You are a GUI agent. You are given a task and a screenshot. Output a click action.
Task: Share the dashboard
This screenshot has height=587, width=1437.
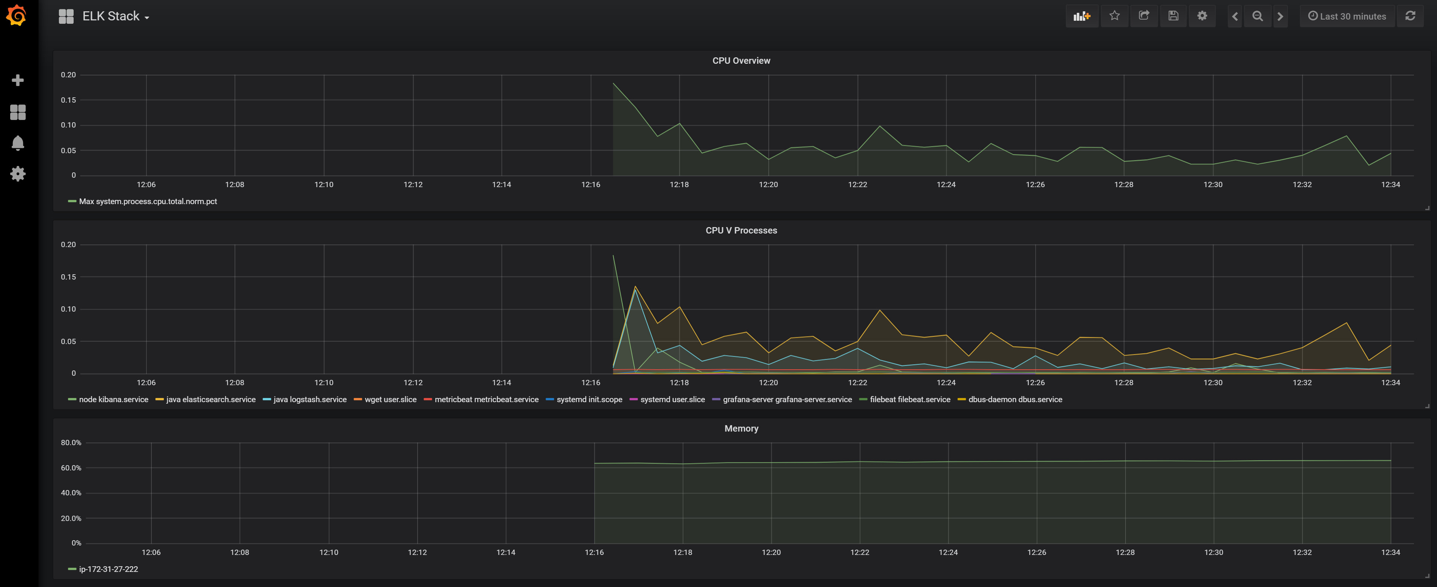pyautogui.click(x=1144, y=16)
